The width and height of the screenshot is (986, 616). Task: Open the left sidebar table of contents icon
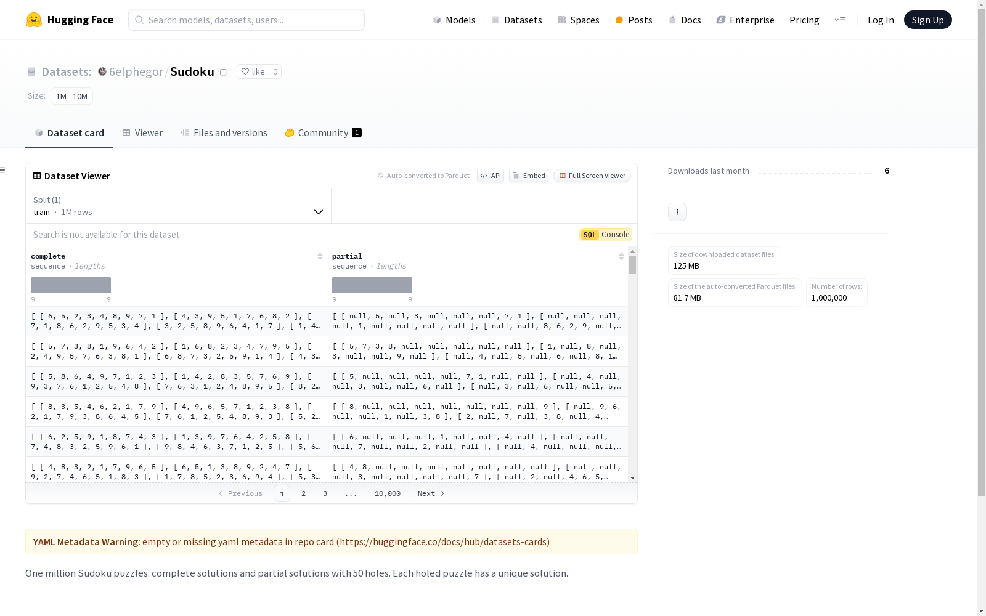pyautogui.click(x=3, y=170)
